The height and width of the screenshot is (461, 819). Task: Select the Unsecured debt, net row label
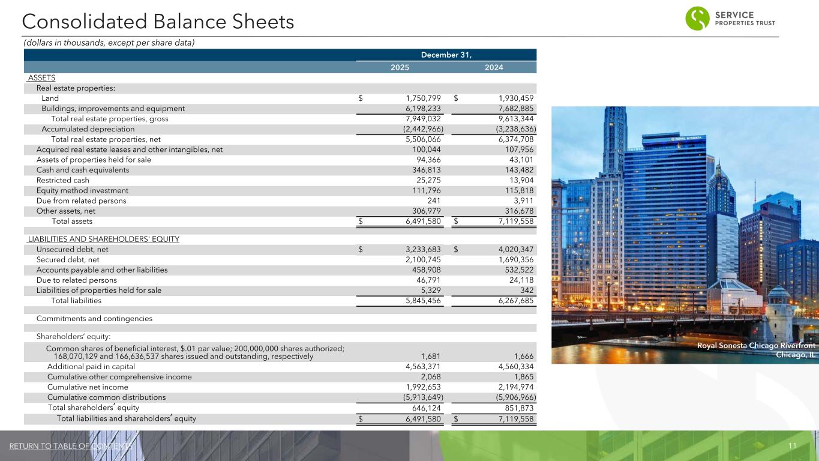tap(73, 249)
